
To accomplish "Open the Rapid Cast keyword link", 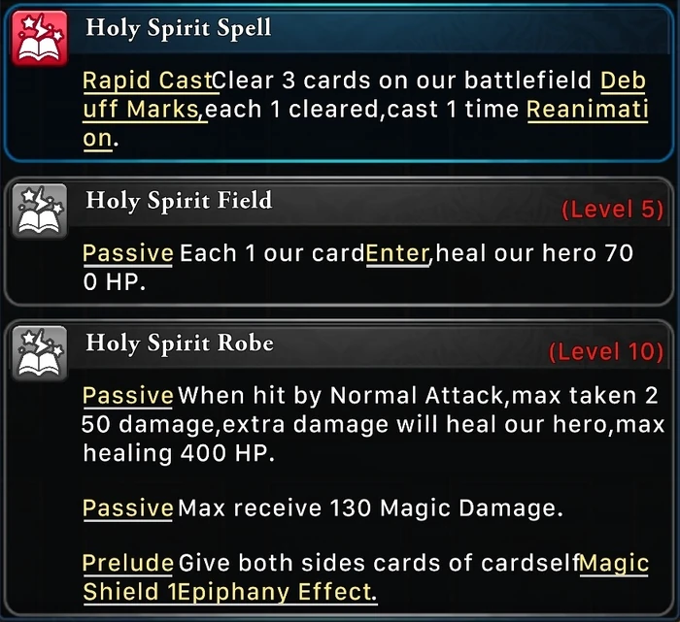I will point(148,81).
